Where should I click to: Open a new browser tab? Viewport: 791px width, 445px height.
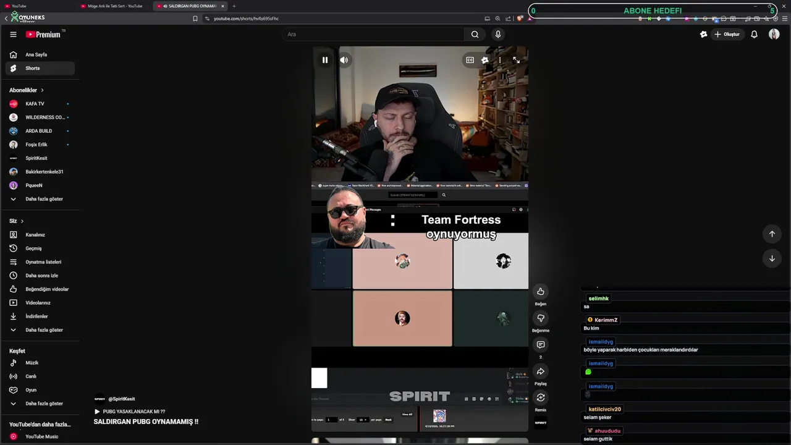[234, 6]
